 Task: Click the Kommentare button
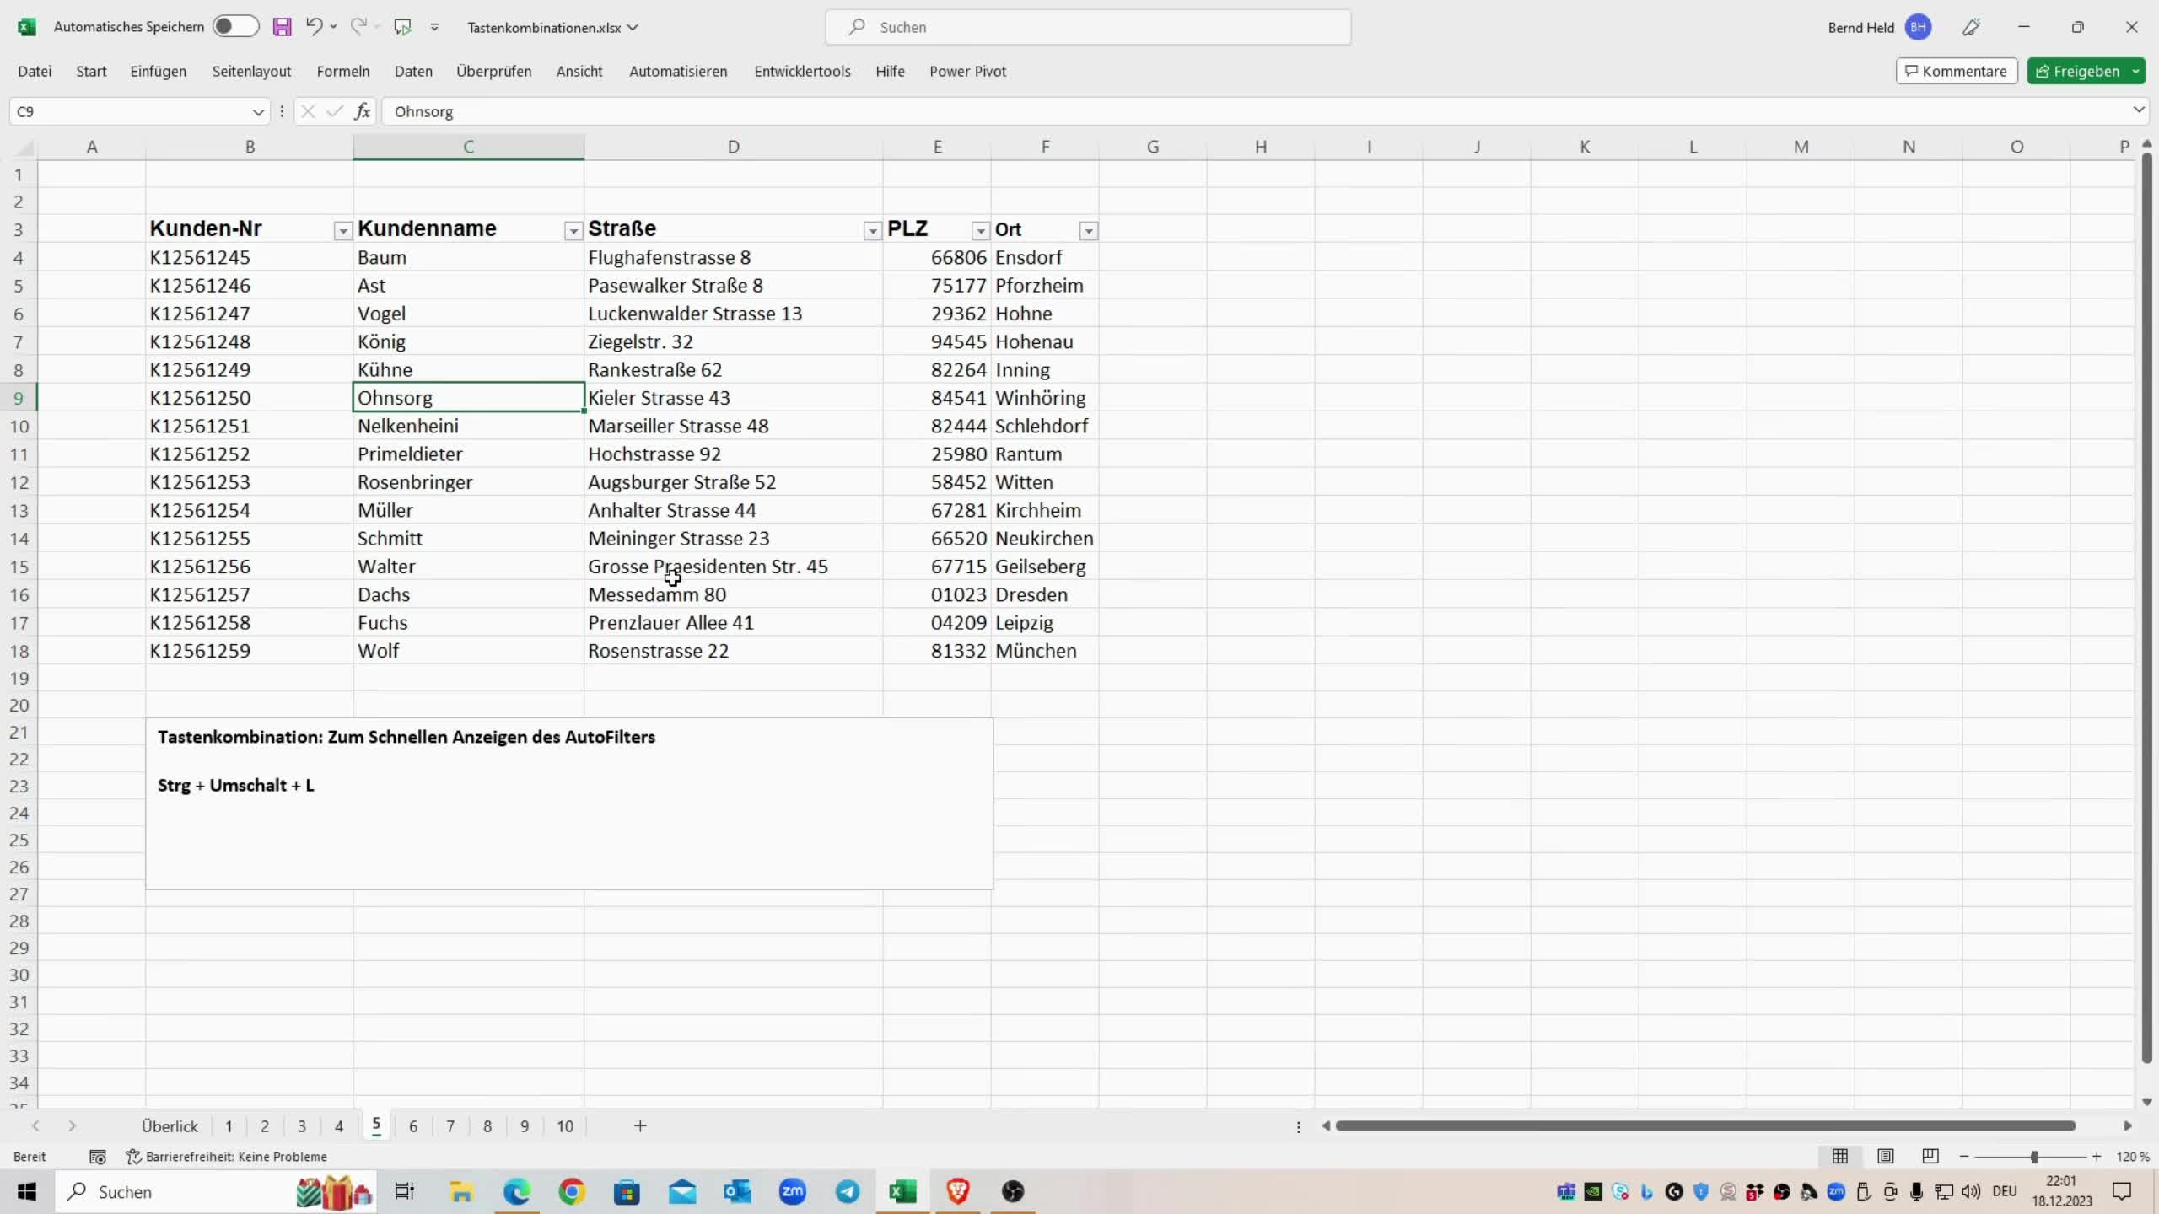point(1954,71)
